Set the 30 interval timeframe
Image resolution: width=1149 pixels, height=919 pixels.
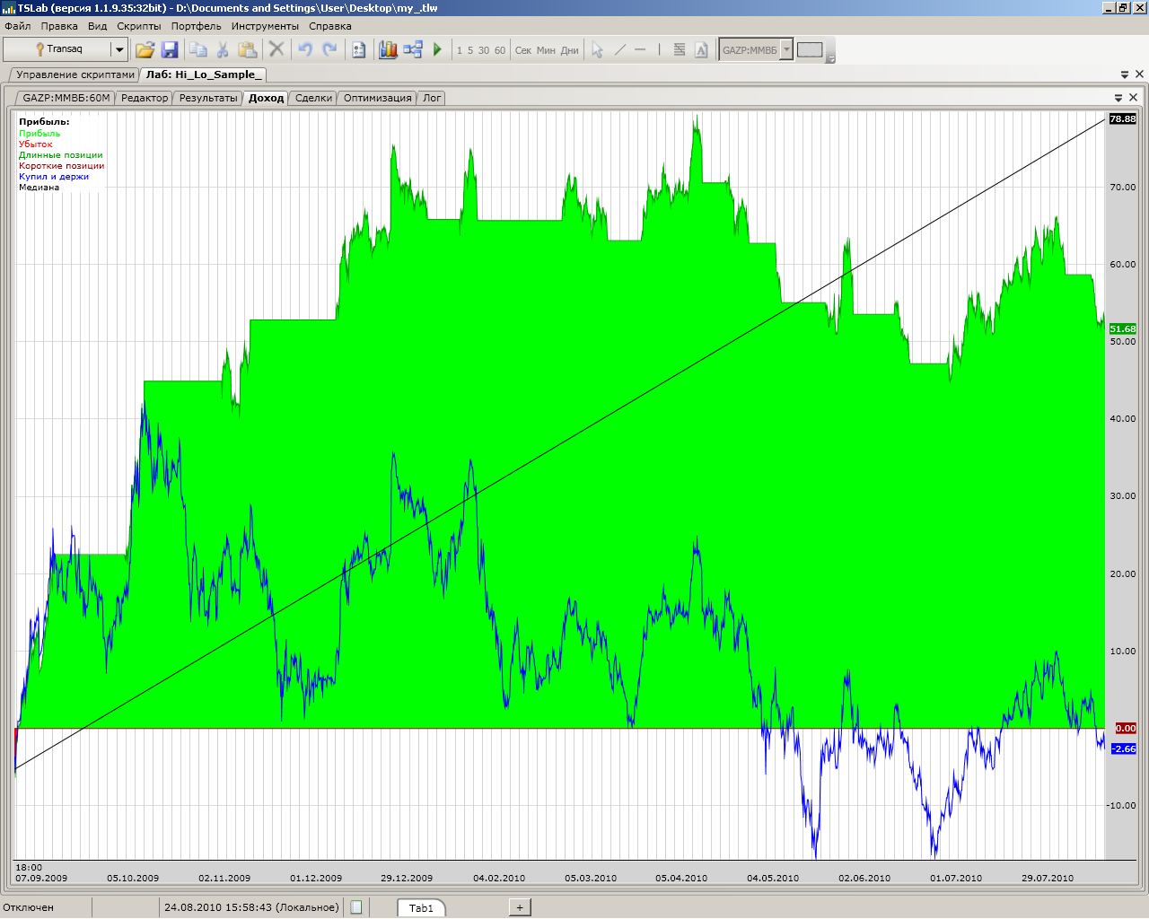(484, 50)
